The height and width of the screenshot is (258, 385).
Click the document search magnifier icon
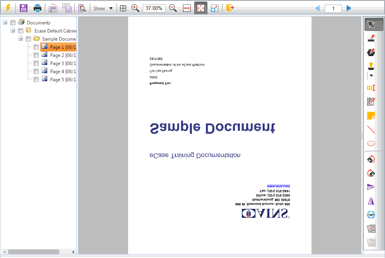pos(82,8)
